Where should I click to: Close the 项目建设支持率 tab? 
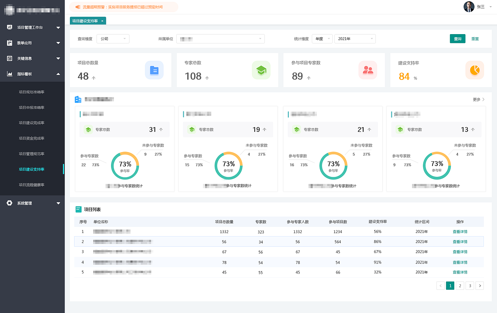(102, 21)
